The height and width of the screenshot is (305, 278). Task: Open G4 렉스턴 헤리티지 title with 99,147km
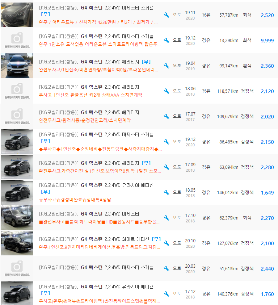point(89,62)
